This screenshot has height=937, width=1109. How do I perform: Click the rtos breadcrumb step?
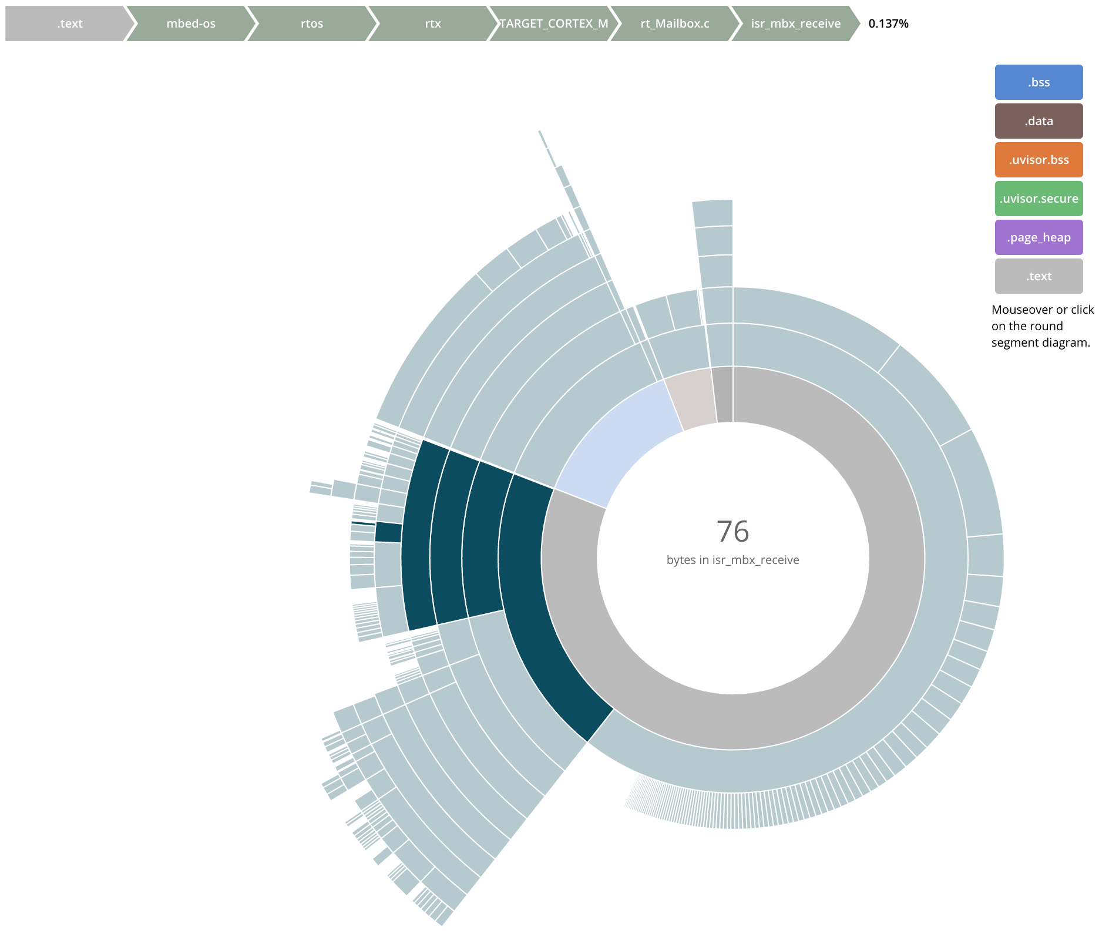(x=312, y=23)
